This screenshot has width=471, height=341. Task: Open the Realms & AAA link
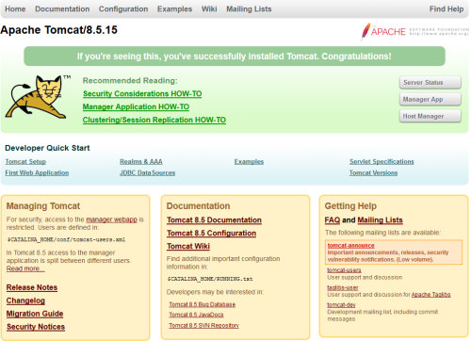pos(141,162)
